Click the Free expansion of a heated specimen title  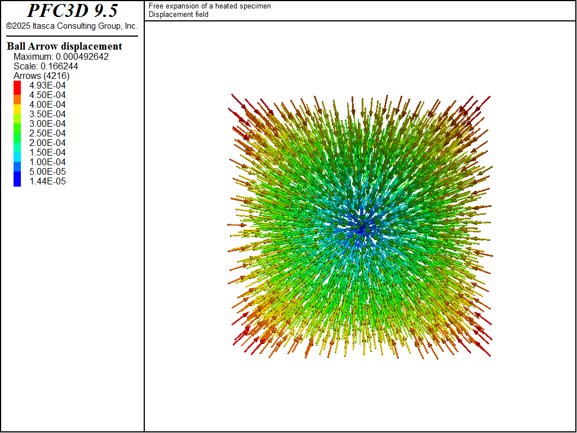[210, 6]
